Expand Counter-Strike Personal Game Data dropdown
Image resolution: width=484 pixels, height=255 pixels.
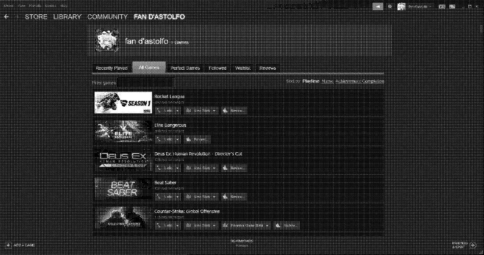pos(246,226)
